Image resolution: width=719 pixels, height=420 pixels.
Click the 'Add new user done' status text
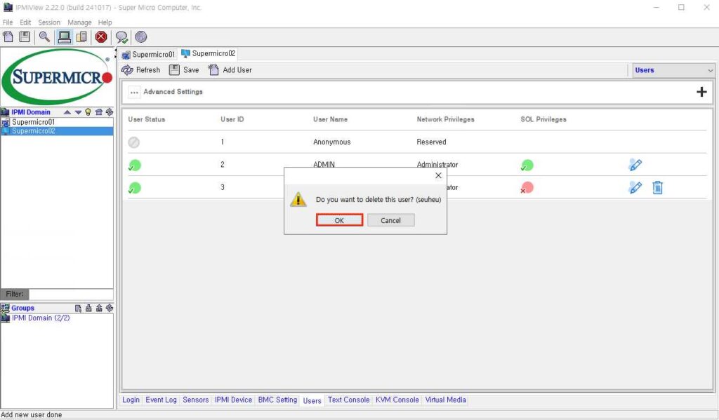[31, 415]
